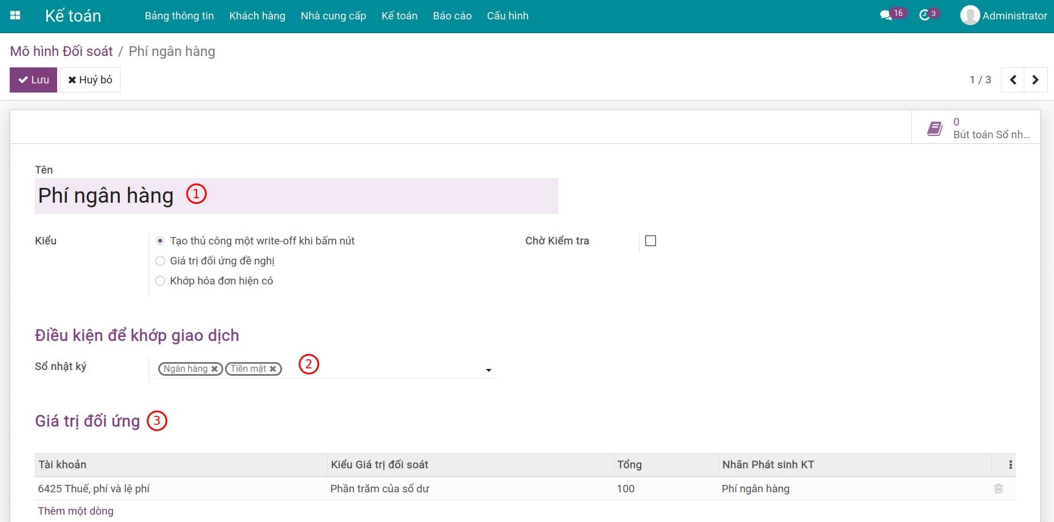Image resolution: width=1054 pixels, height=522 pixels.
Task: Open the activities clock icon
Action: point(924,15)
